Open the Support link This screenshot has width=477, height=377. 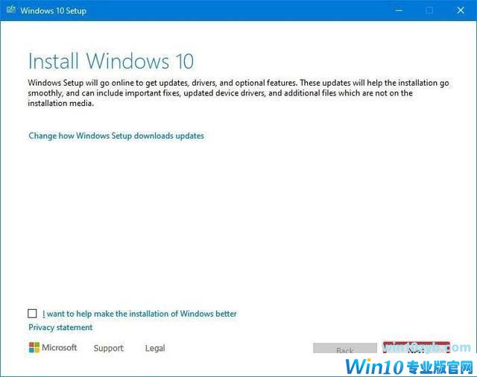coord(109,348)
